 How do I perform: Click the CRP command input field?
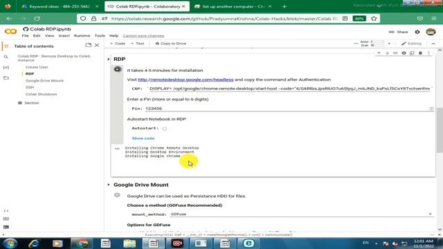pos(289,89)
